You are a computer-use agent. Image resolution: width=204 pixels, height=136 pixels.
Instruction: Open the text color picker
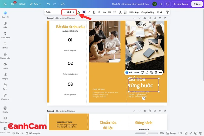coord(79,12)
